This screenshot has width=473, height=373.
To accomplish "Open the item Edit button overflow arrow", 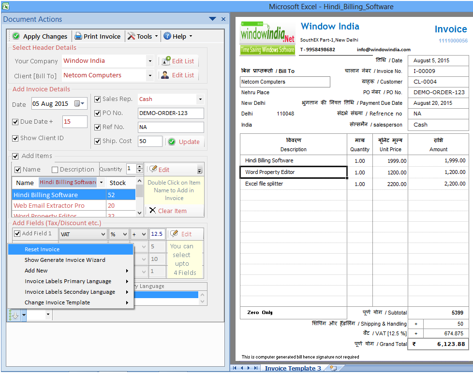I will [x=200, y=171].
